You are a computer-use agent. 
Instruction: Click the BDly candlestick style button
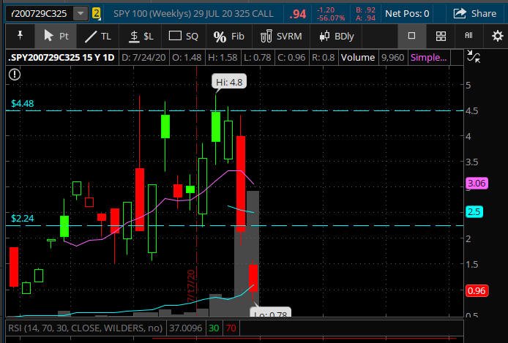click(x=337, y=36)
